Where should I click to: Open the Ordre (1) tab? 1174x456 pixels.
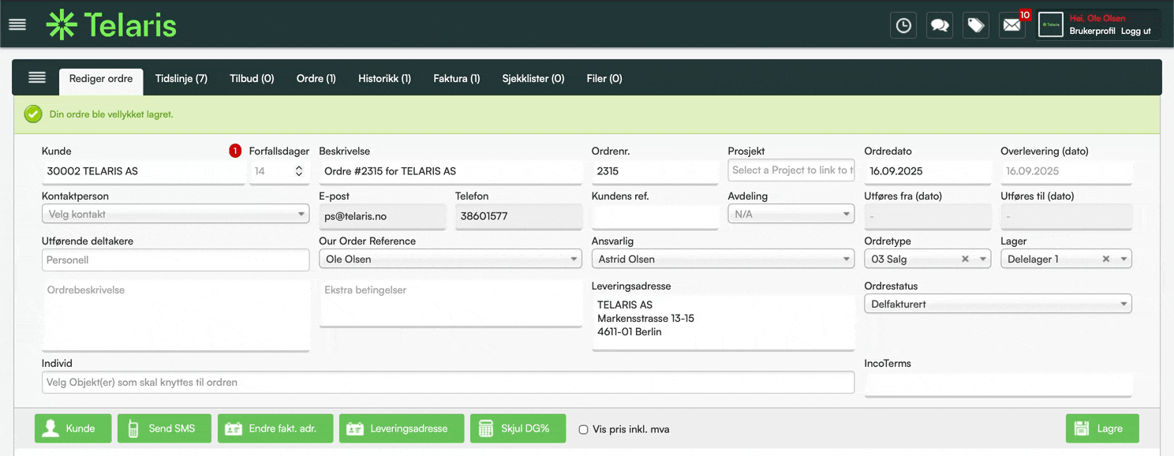point(316,79)
